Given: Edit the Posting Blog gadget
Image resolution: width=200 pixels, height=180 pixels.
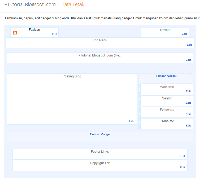Looking at the screenshot, I should [132, 121].
